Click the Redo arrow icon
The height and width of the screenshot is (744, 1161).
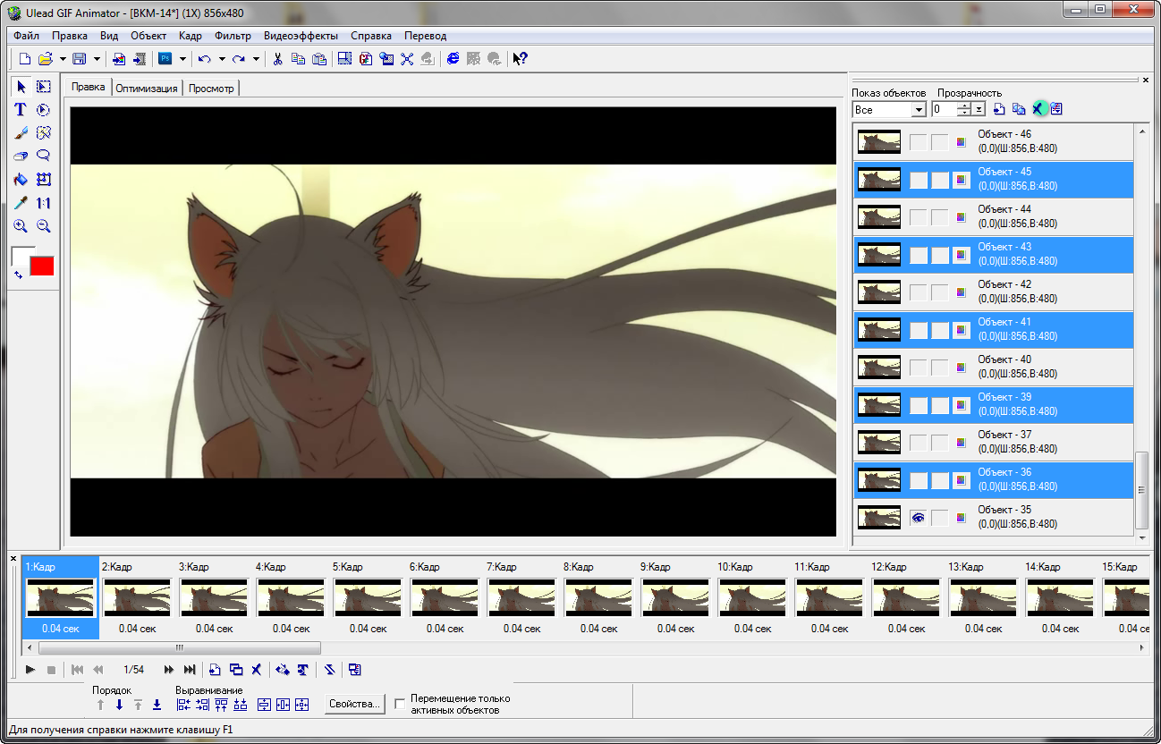[238, 59]
